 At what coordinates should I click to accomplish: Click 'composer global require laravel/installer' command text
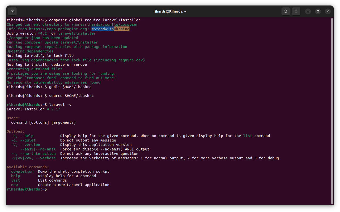coord(95,20)
